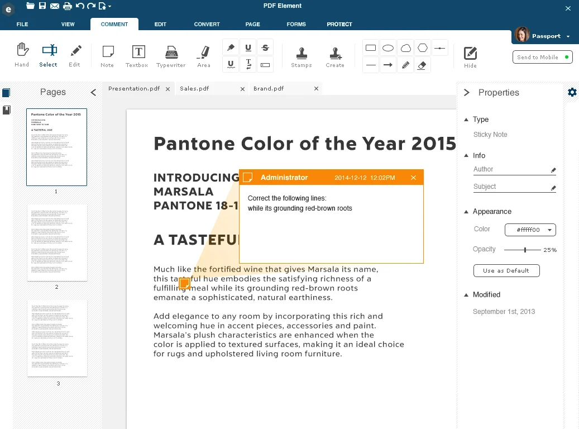Email the document

(55, 6)
